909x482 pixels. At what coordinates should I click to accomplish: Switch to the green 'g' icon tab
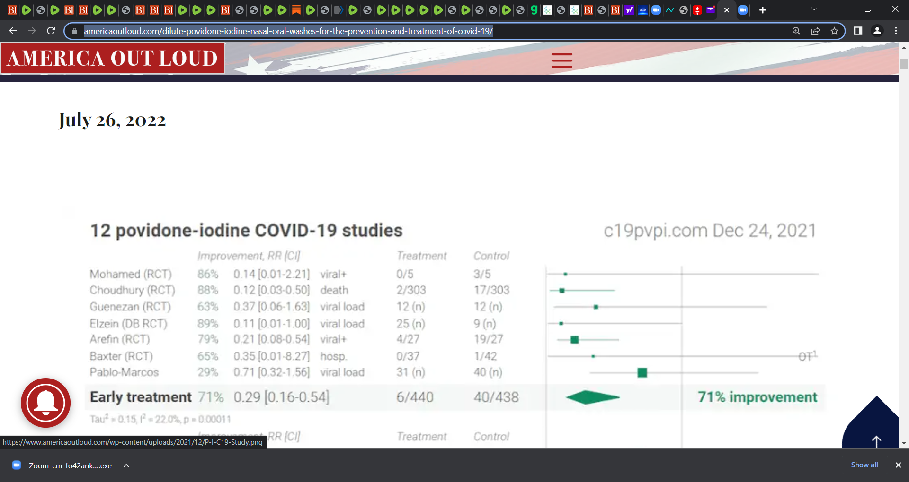tap(534, 10)
